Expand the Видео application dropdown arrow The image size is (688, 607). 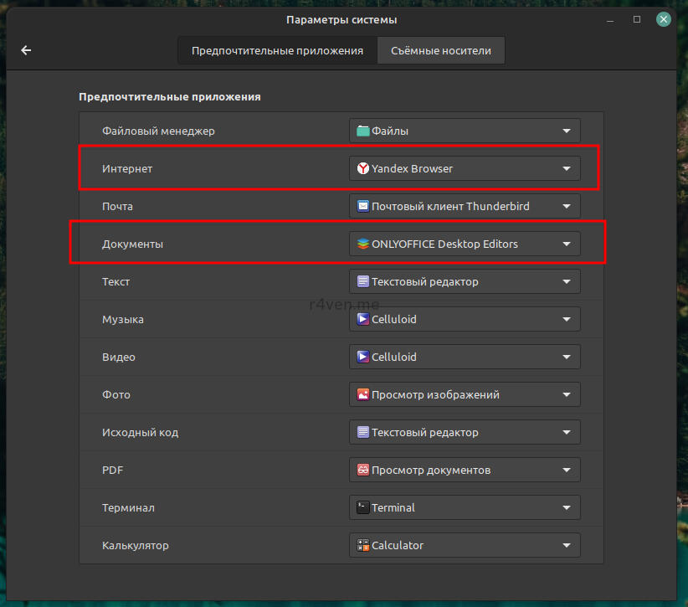tap(567, 357)
